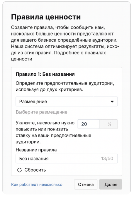134x198 pixels.
Task: Click the 13/50 character counter
Action: click(107, 158)
